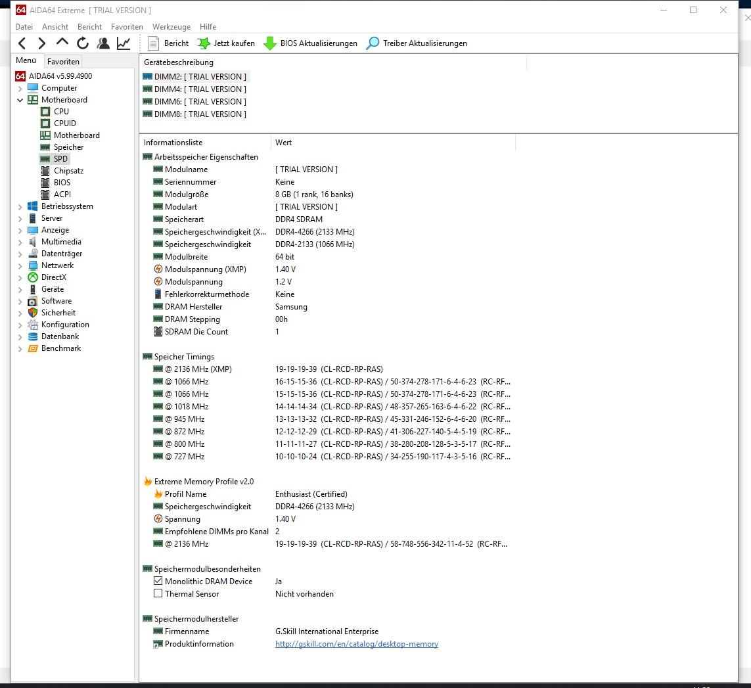Viewport: 751px width, 688px height.
Task: Expand the Computer tree node
Action: click(x=20, y=89)
